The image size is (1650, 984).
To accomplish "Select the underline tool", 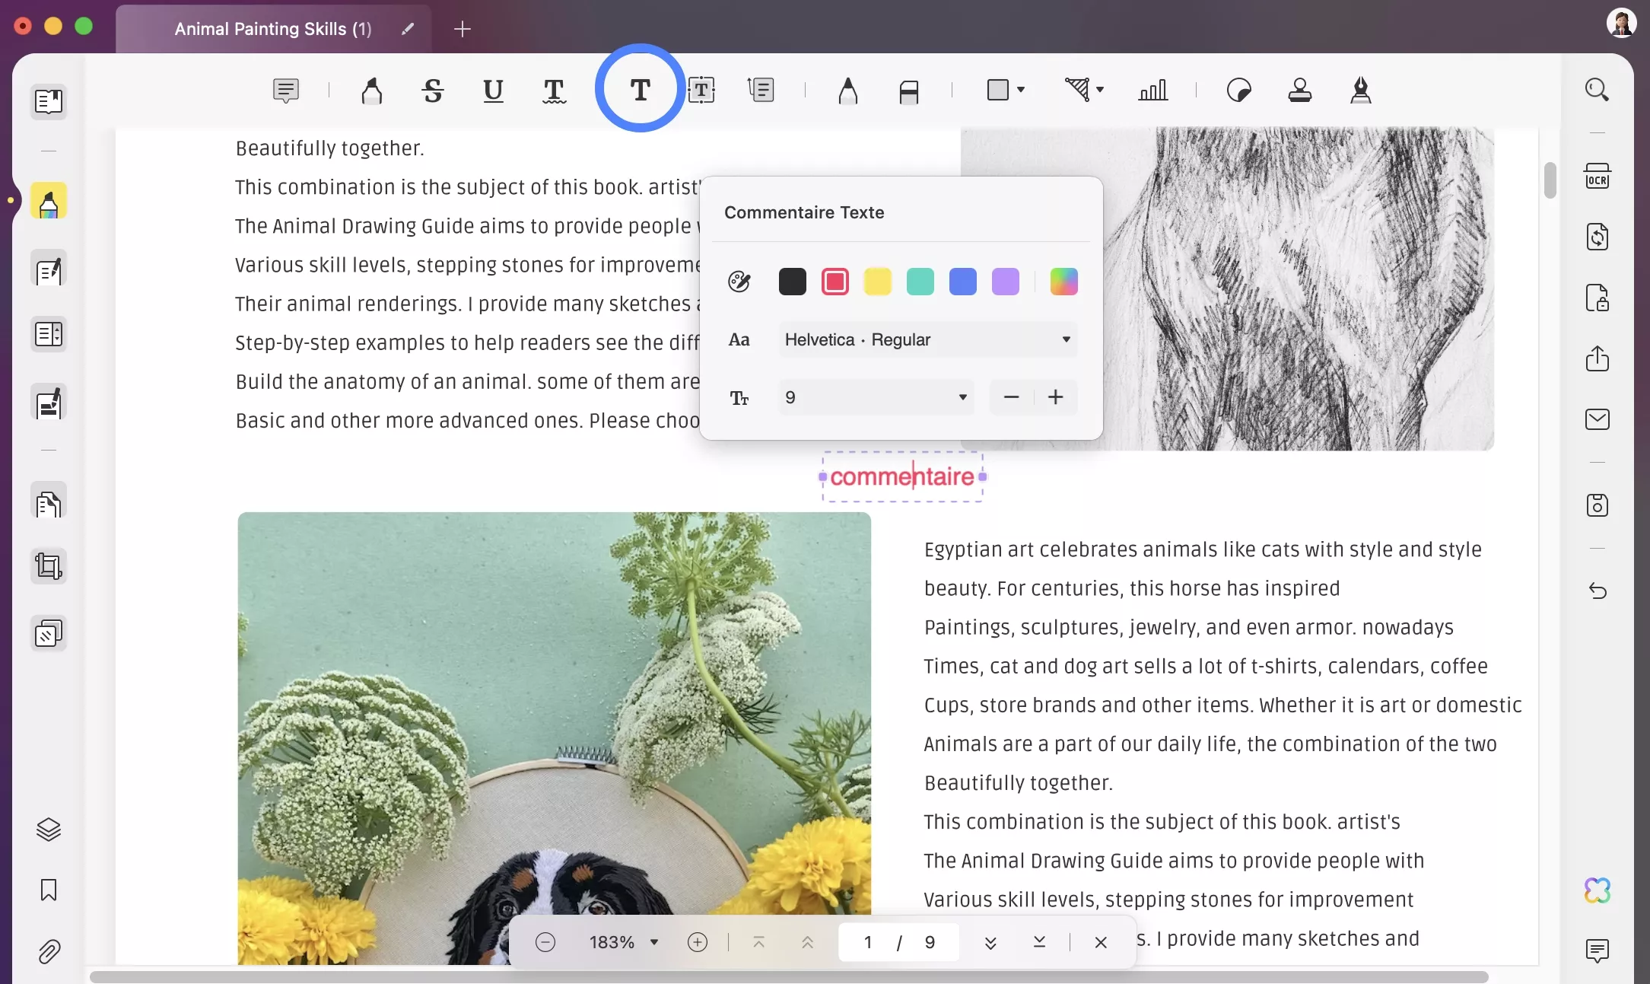I will point(493,91).
